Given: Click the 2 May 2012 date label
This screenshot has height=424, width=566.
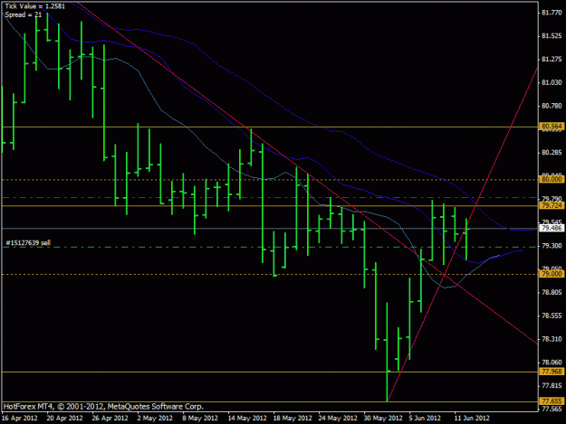Looking at the screenshot, I should [x=155, y=418].
